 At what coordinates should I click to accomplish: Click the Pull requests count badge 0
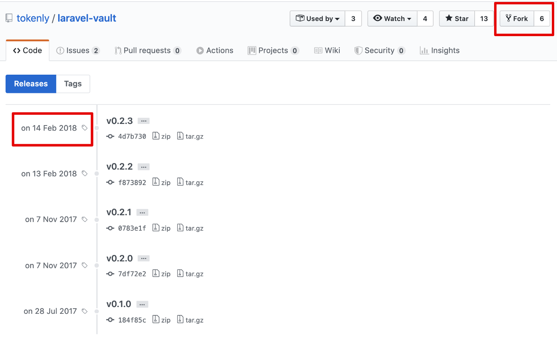click(177, 50)
